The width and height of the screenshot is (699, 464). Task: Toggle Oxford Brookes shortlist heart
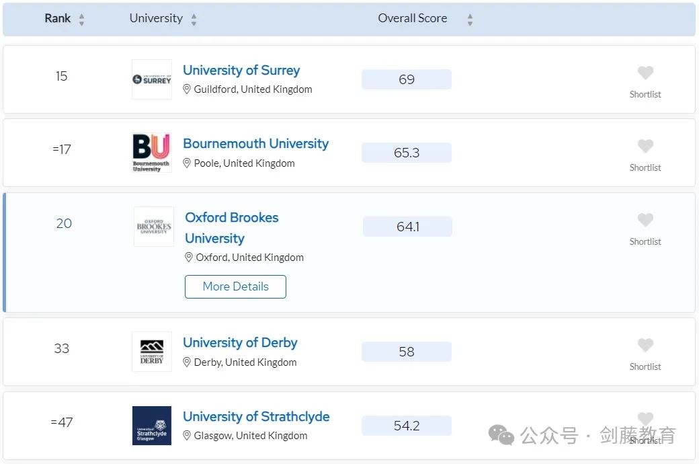645,220
